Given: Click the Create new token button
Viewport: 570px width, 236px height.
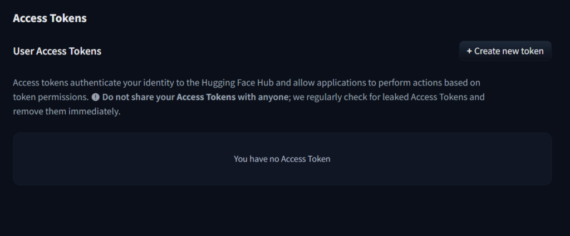Looking at the screenshot, I should [x=505, y=51].
